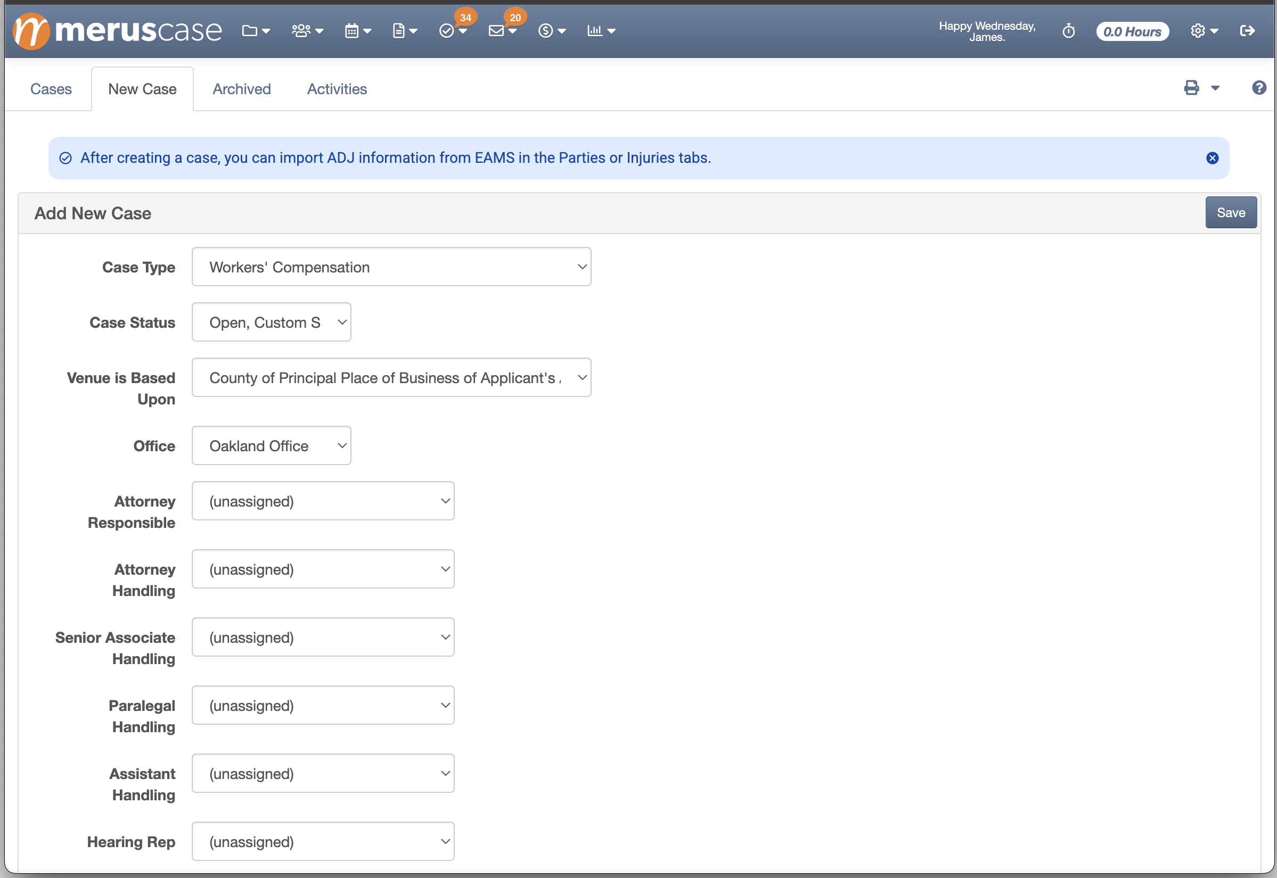Open the Assistant Handling dropdown

pos(323,774)
